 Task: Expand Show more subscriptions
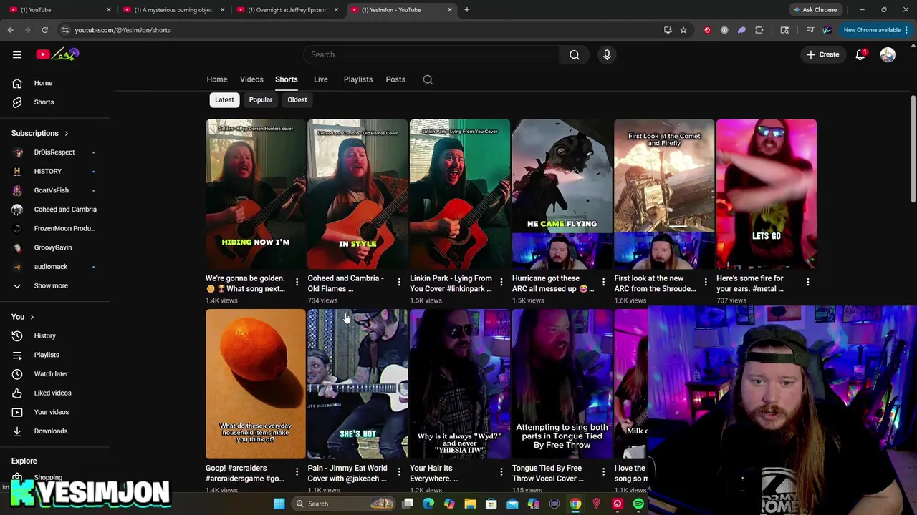click(x=50, y=285)
